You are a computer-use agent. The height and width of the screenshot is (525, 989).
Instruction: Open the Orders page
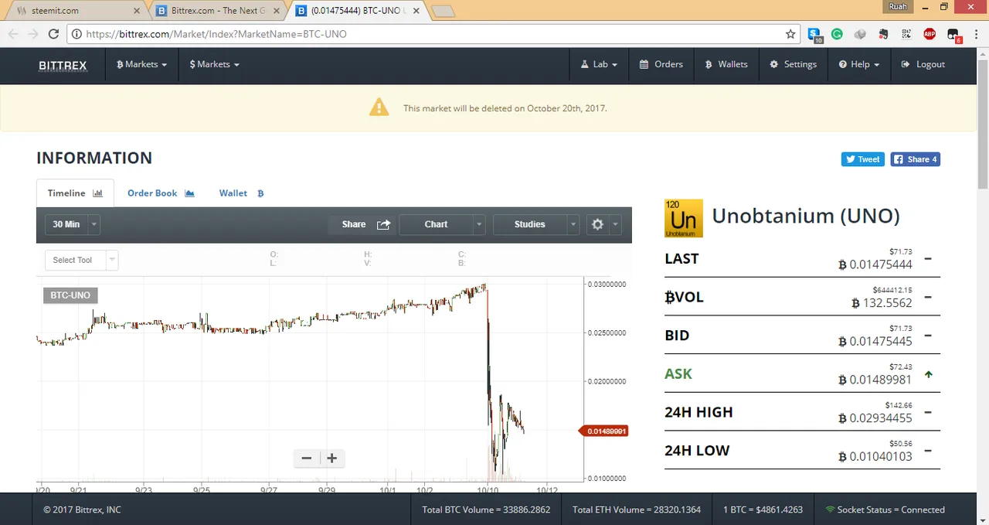[x=661, y=65]
